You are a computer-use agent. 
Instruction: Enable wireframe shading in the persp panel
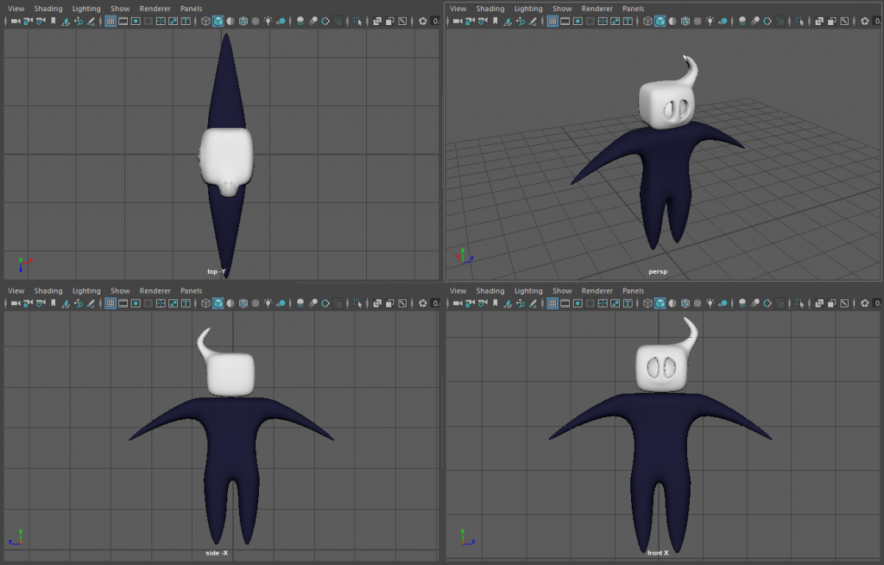647,21
